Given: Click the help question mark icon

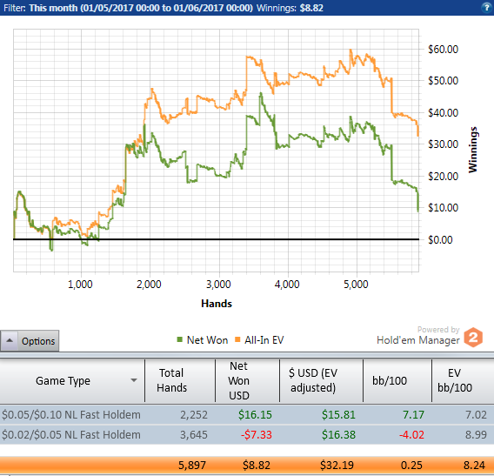Looking at the screenshot, I should (486, 7).
